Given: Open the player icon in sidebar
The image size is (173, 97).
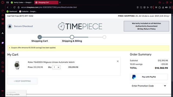Looking at the screenshot, I should tap(2, 53).
